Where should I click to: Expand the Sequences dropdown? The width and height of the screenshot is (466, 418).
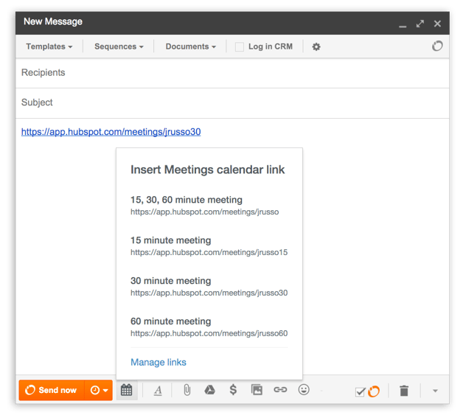(119, 46)
